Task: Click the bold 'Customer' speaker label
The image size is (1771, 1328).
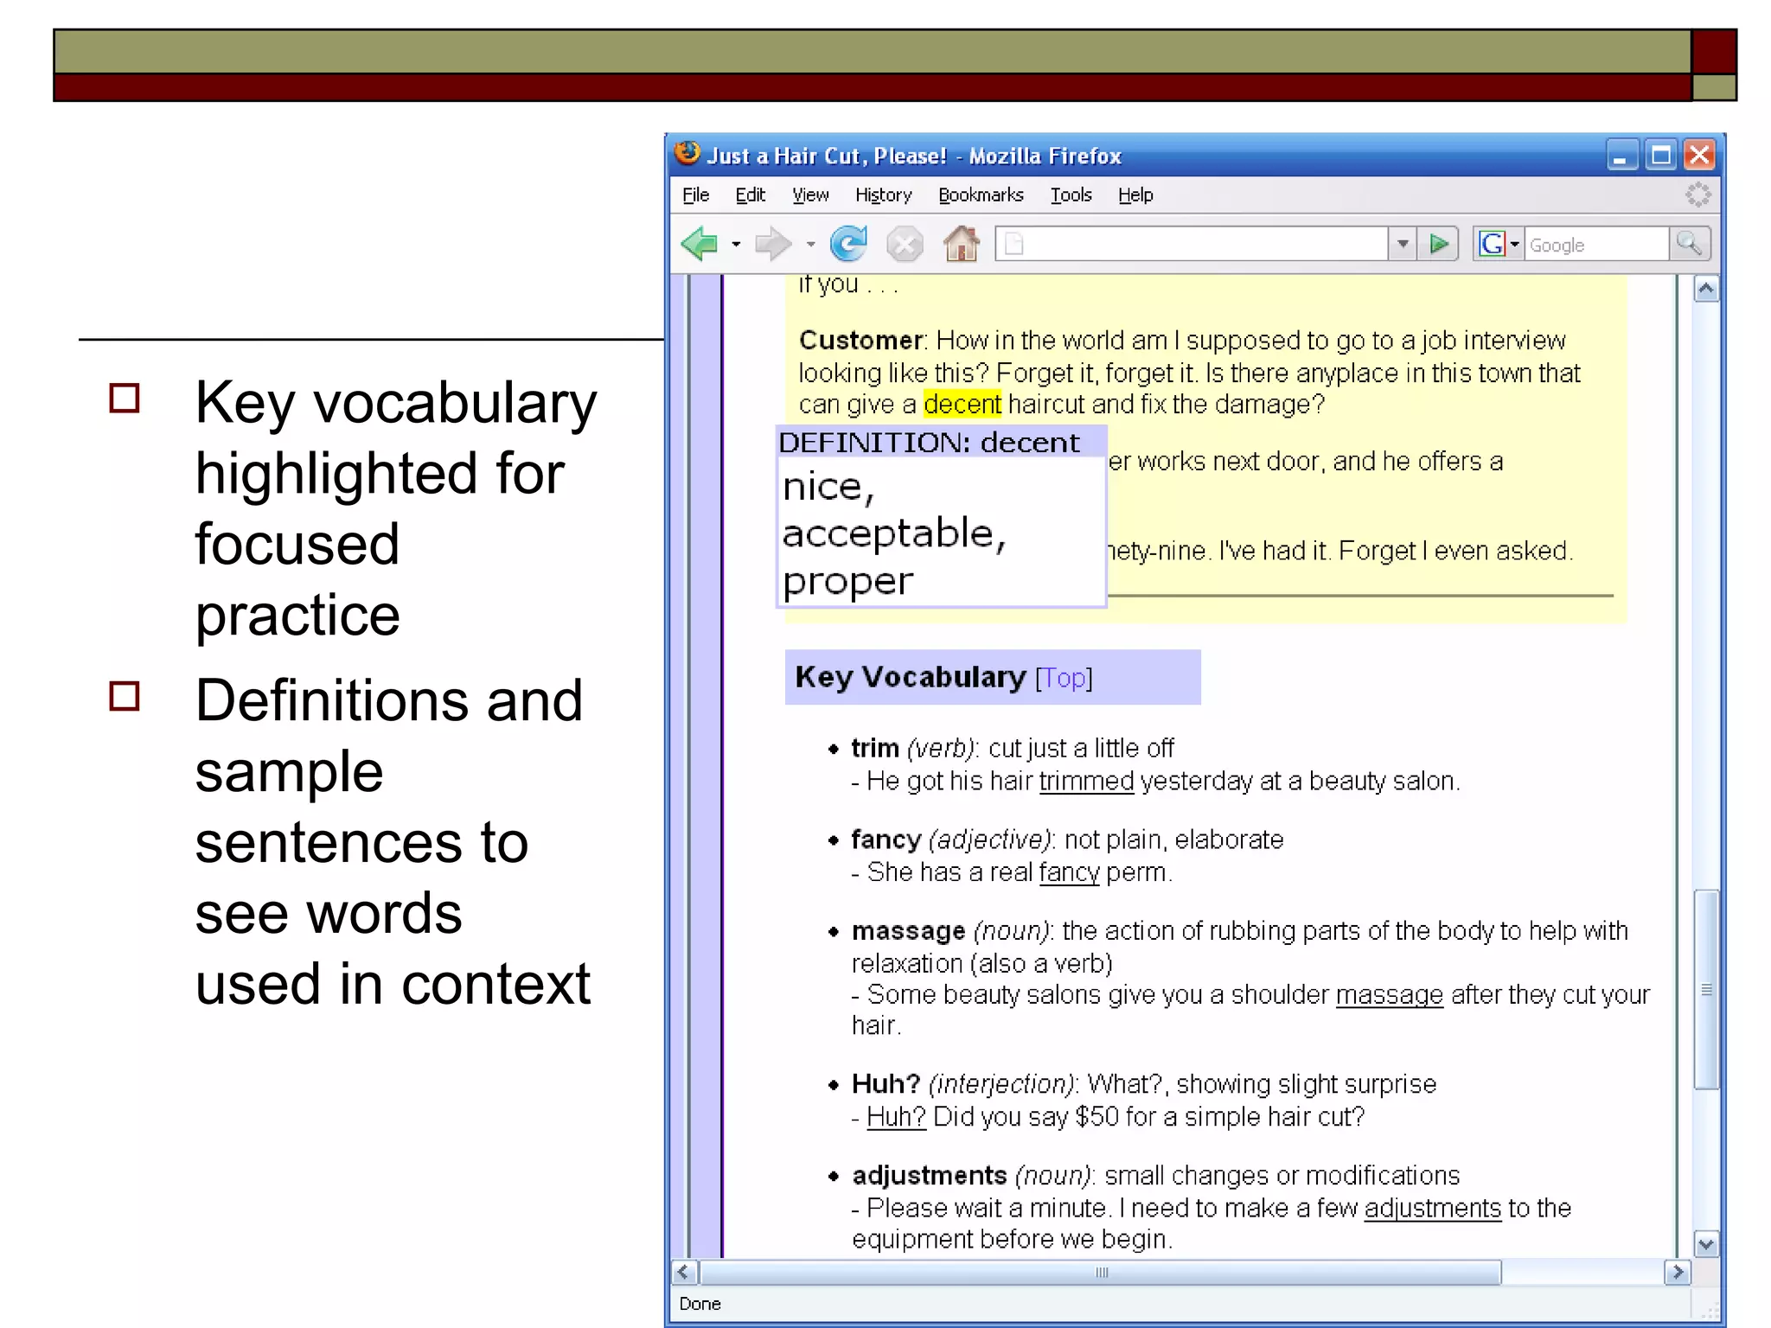Action: [x=860, y=341]
